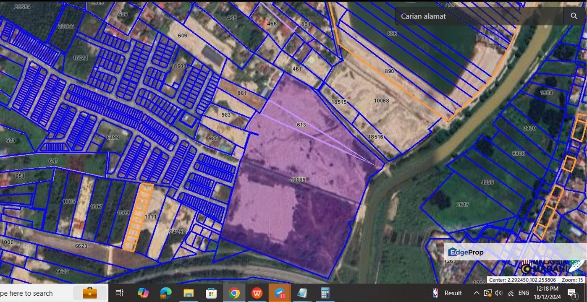The height and width of the screenshot is (302, 587).
Task: Select lot 631 parcel
Action: pyautogui.click(x=10, y=141)
